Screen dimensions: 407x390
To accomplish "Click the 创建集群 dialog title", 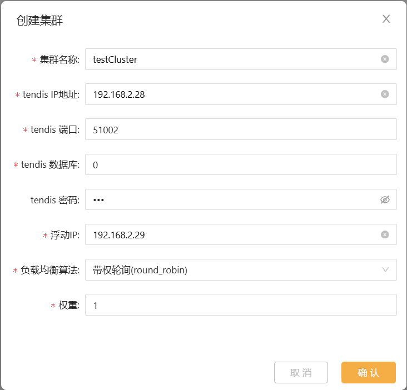I will (39, 20).
